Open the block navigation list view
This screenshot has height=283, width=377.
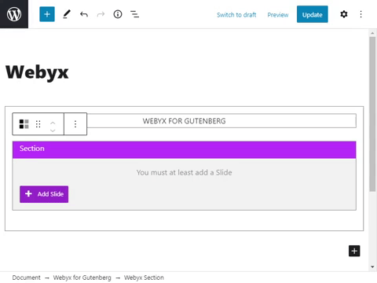pos(134,14)
